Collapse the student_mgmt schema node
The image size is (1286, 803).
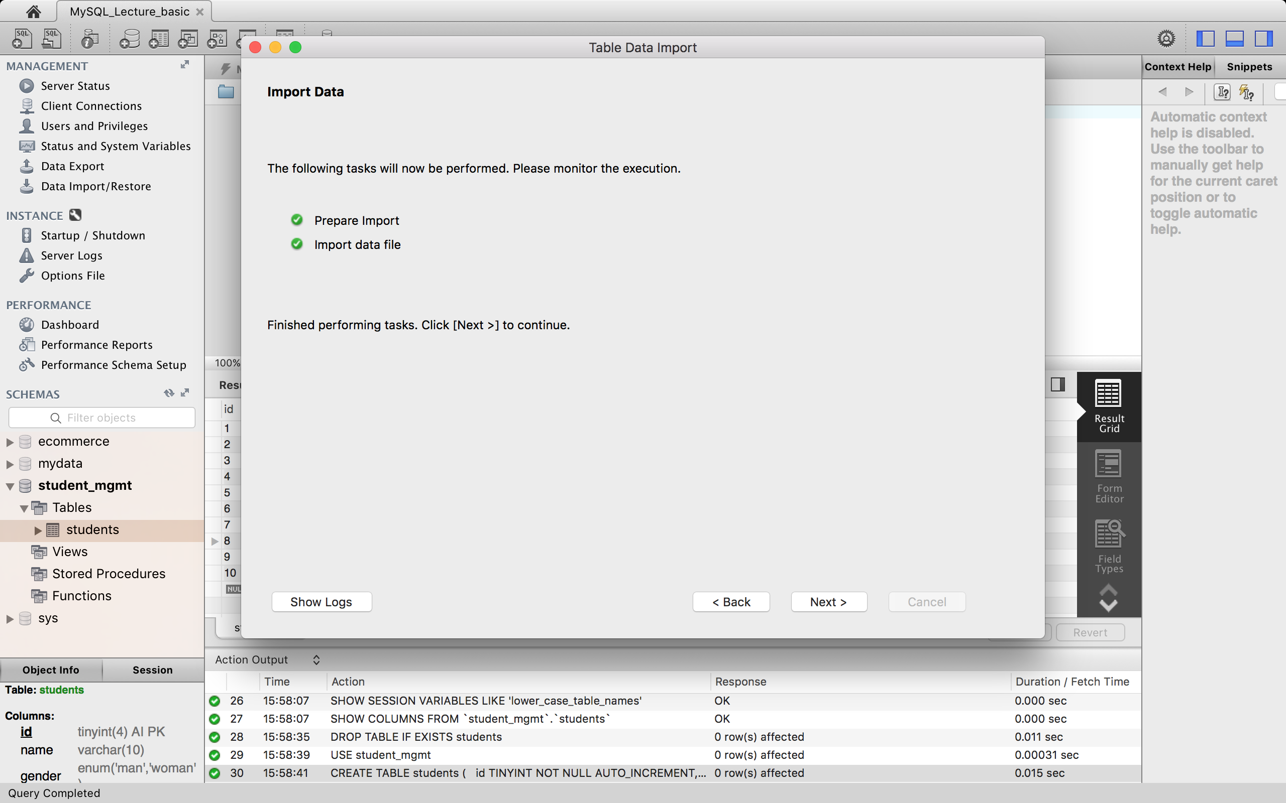(x=10, y=486)
